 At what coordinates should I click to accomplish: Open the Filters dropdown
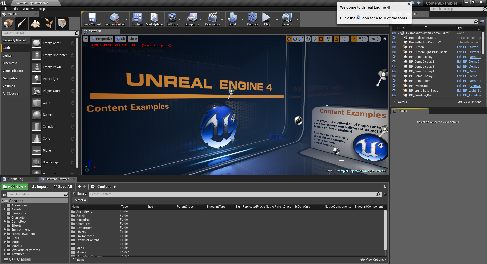pyautogui.click(x=80, y=194)
